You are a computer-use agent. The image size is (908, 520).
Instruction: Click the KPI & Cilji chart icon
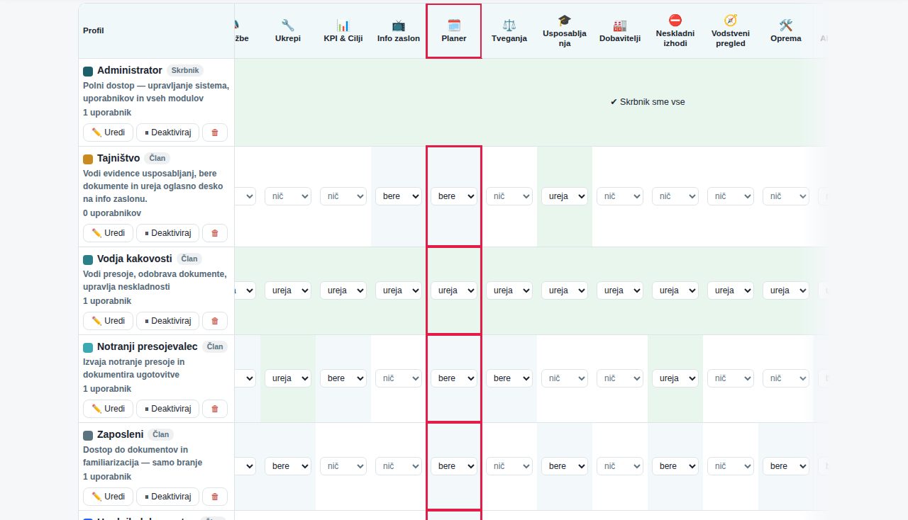(x=343, y=26)
